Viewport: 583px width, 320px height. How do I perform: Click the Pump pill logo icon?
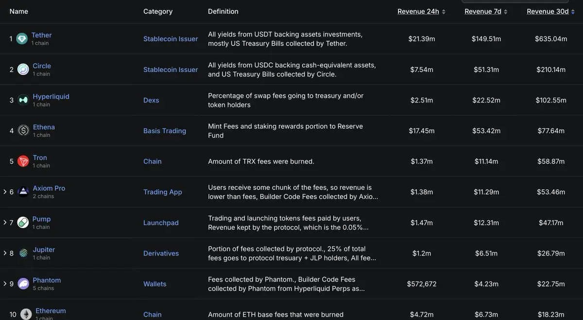click(x=23, y=223)
